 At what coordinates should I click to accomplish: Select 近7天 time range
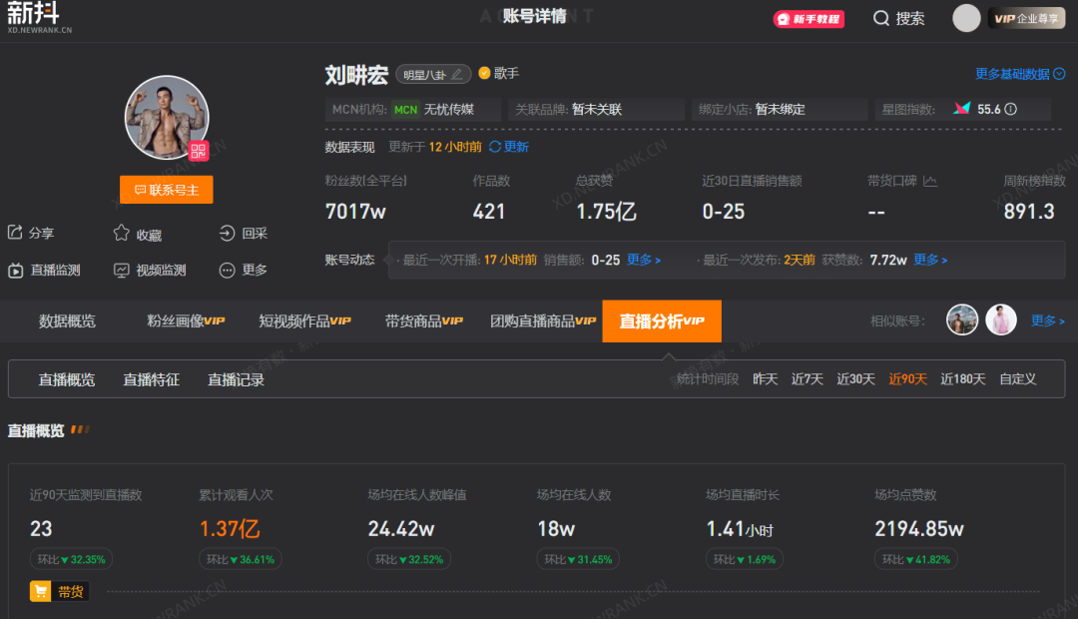click(x=808, y=379)
